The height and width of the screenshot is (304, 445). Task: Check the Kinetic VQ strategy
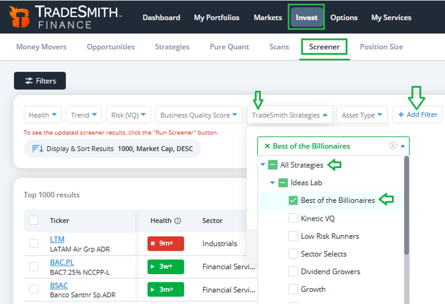[293, 219]
